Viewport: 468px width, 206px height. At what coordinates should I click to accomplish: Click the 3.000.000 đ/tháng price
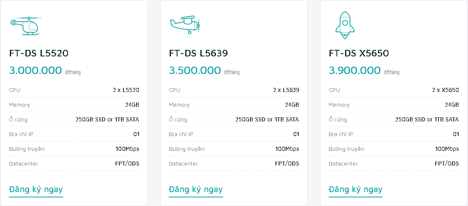coord(36,70)
